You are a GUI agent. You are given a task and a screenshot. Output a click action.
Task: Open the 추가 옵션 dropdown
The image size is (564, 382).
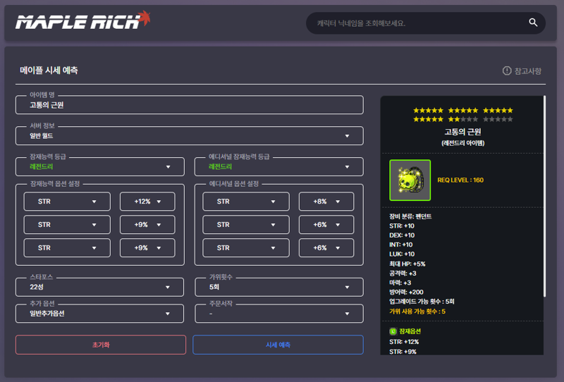99,314
